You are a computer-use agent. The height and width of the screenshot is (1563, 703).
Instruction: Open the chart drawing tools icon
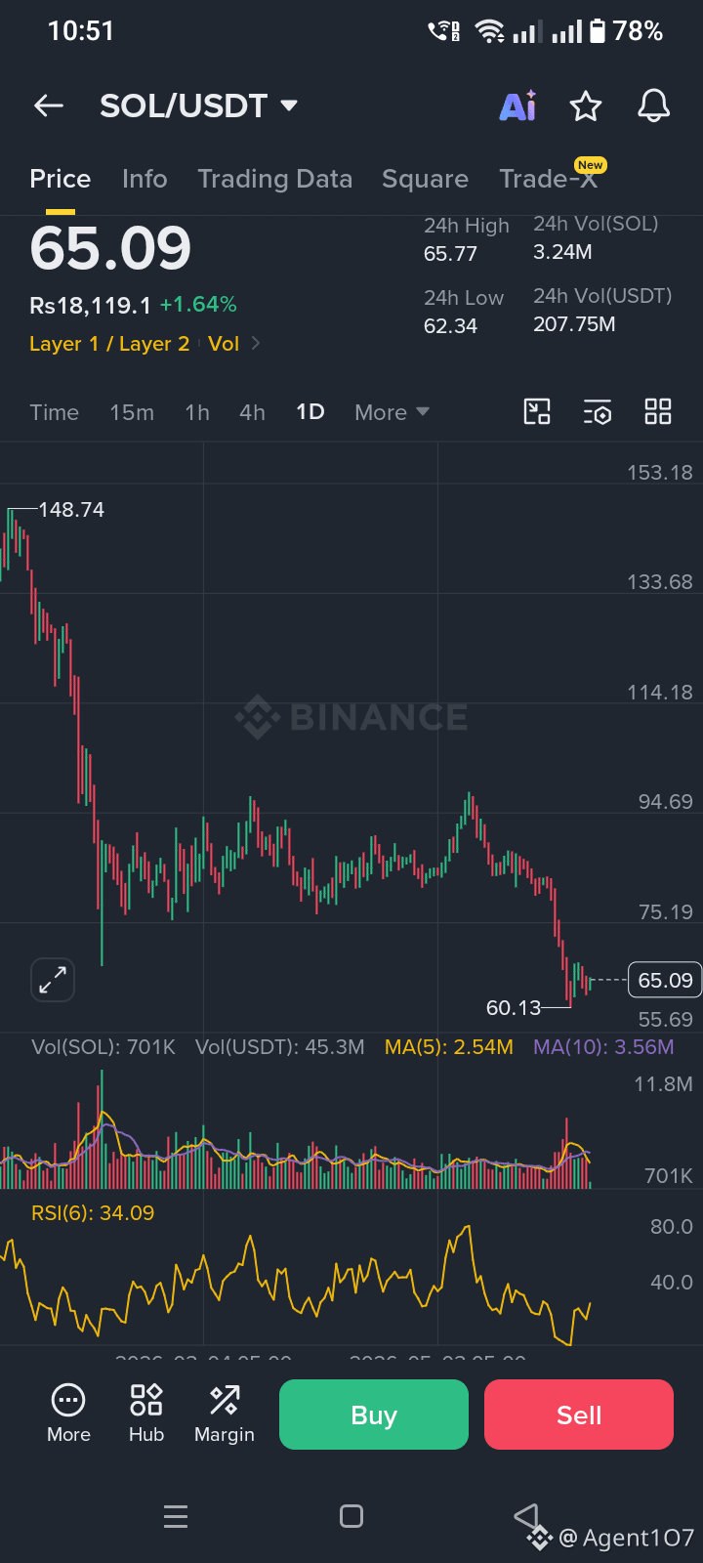tap(537, 411)
